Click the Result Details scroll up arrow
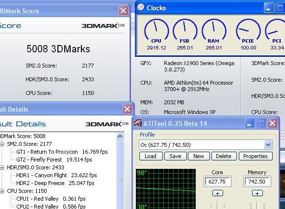 pos(120,136)
